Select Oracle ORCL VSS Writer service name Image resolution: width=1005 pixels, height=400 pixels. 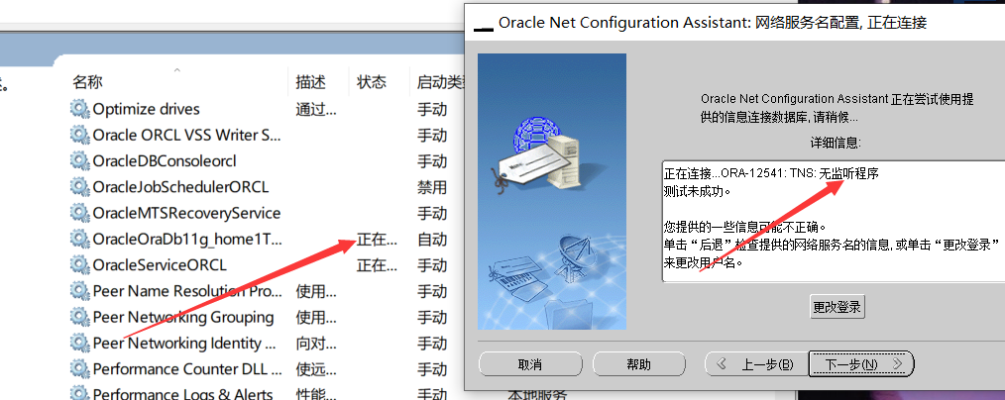pos(185,135)
